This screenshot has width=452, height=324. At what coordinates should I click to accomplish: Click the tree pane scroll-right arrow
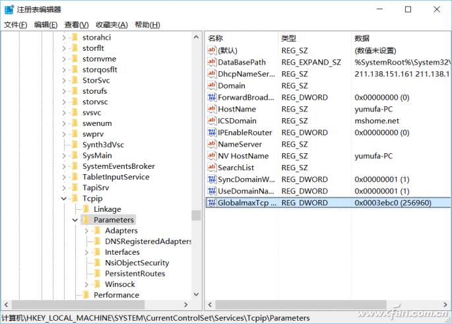point(185,304)
